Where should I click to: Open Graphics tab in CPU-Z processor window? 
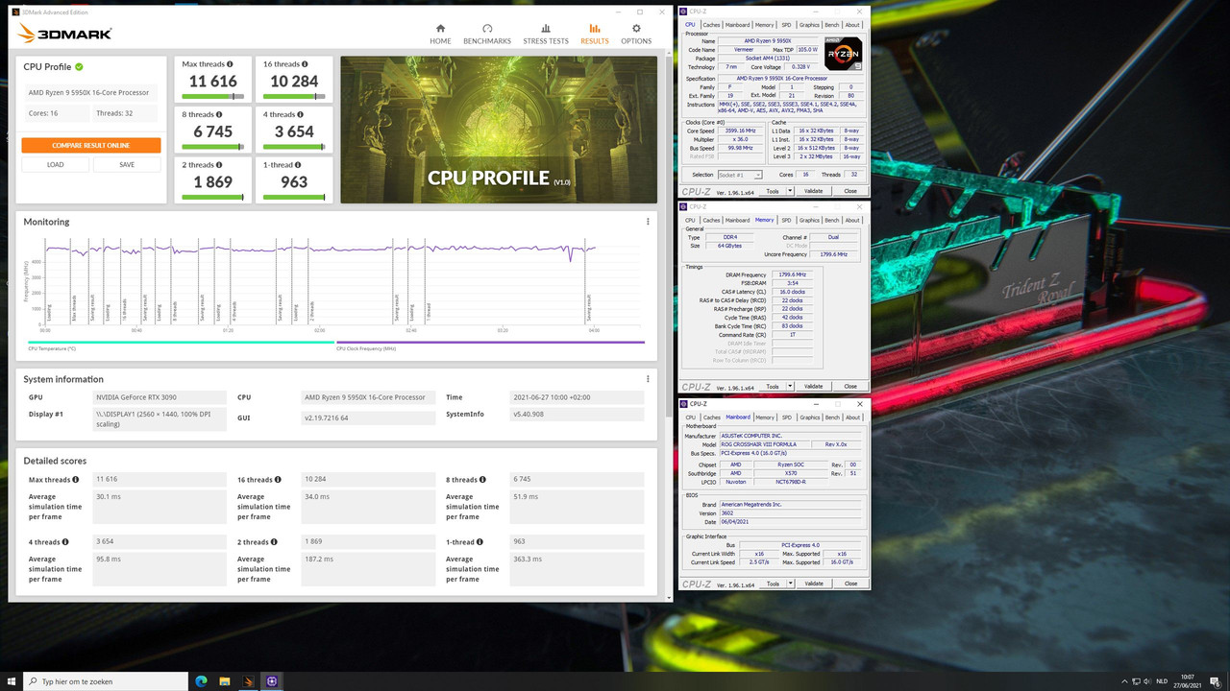tap(809, 25)
